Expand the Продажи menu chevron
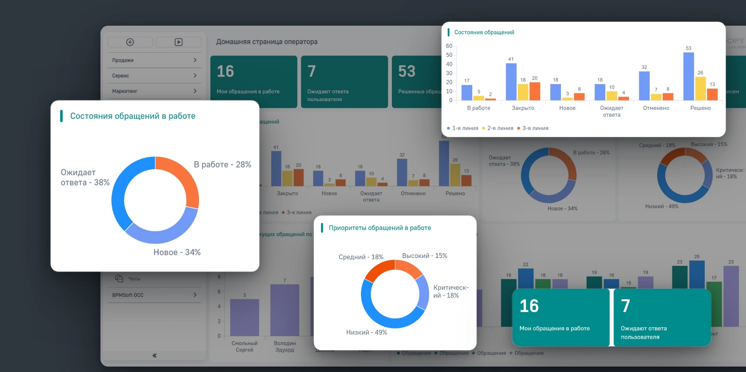The height and width of the screenshot is (372, 746). (x=195, y=60)
